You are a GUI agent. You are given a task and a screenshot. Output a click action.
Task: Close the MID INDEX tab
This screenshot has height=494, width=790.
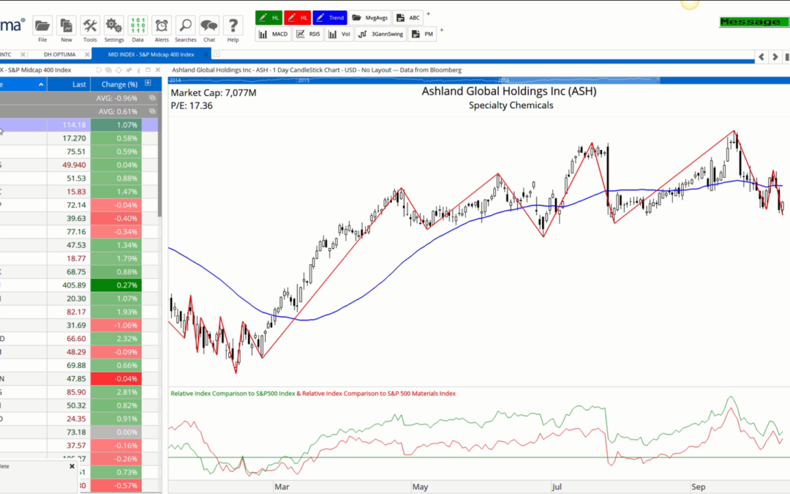click(x=206, y=54)
